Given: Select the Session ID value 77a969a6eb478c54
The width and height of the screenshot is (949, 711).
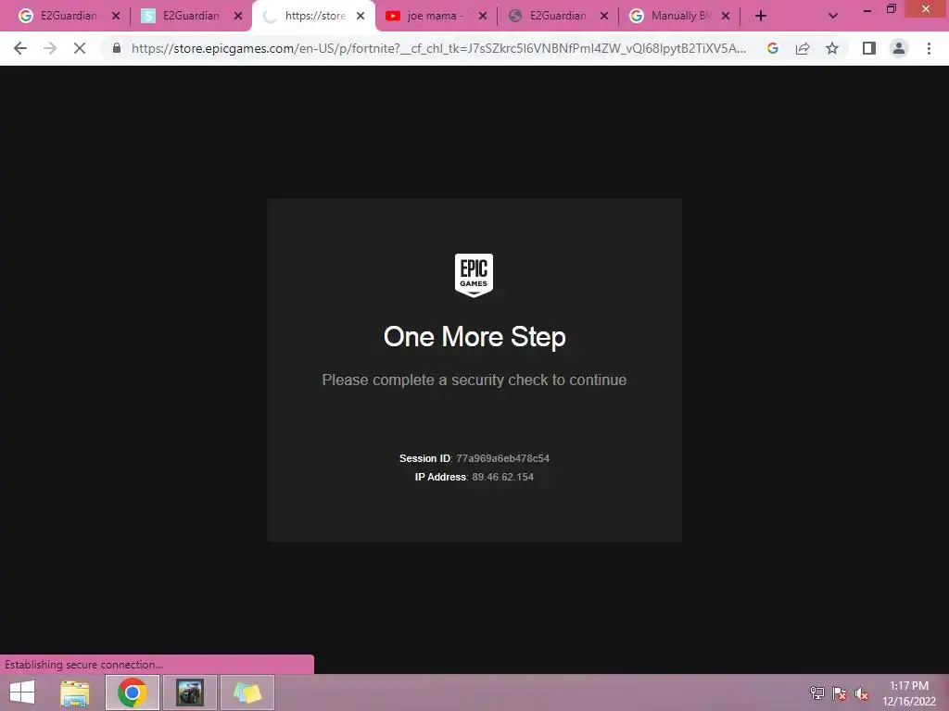Looking at the screenshot, I should tap(502, 458).
